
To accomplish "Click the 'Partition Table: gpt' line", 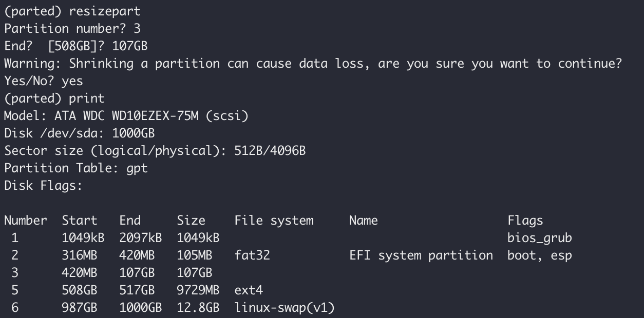I will (76, 168).
